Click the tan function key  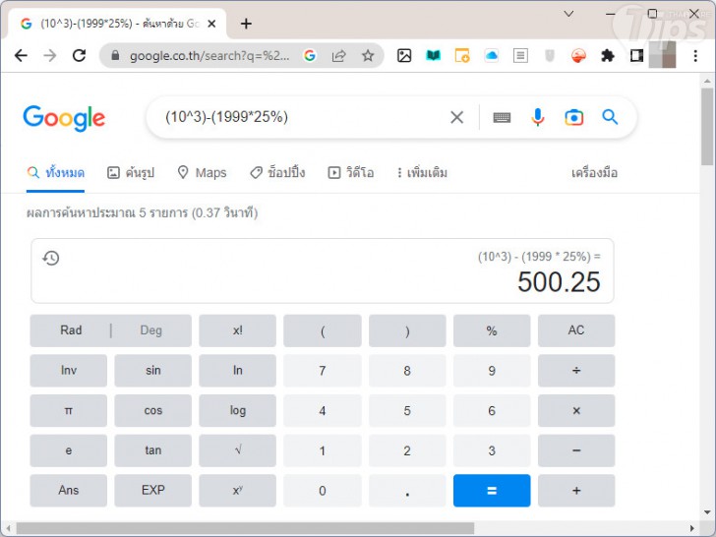tap(153, 450)
